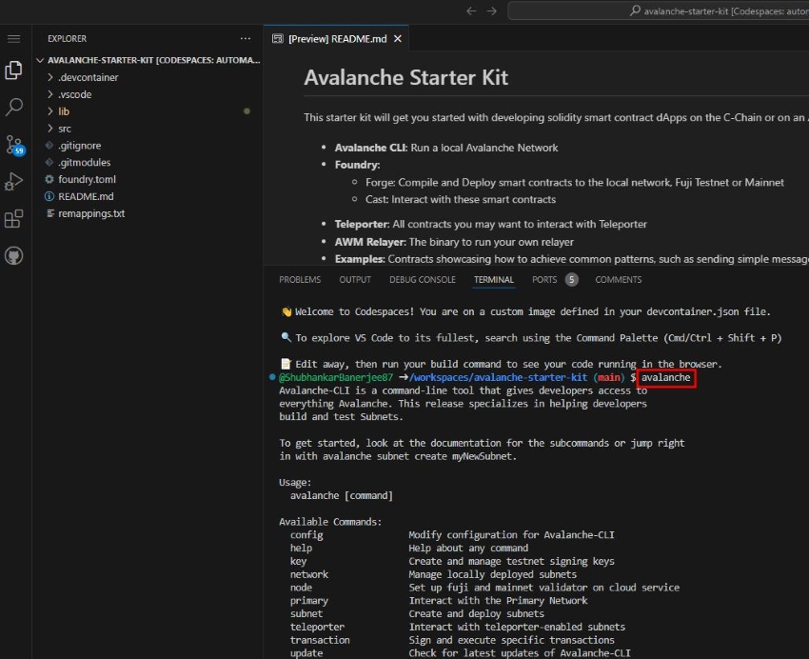Image resolution: width=809 pixels, height=659 pixels.
Task: Expand the lib folder
Action: click(64, 111)
